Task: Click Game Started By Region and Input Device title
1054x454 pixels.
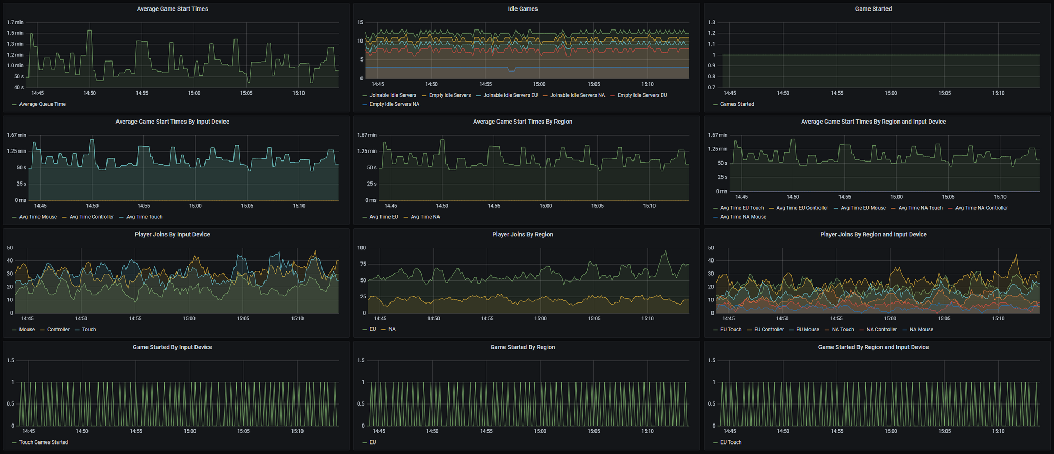Action: pyautogui.click(x=873, y=347)
